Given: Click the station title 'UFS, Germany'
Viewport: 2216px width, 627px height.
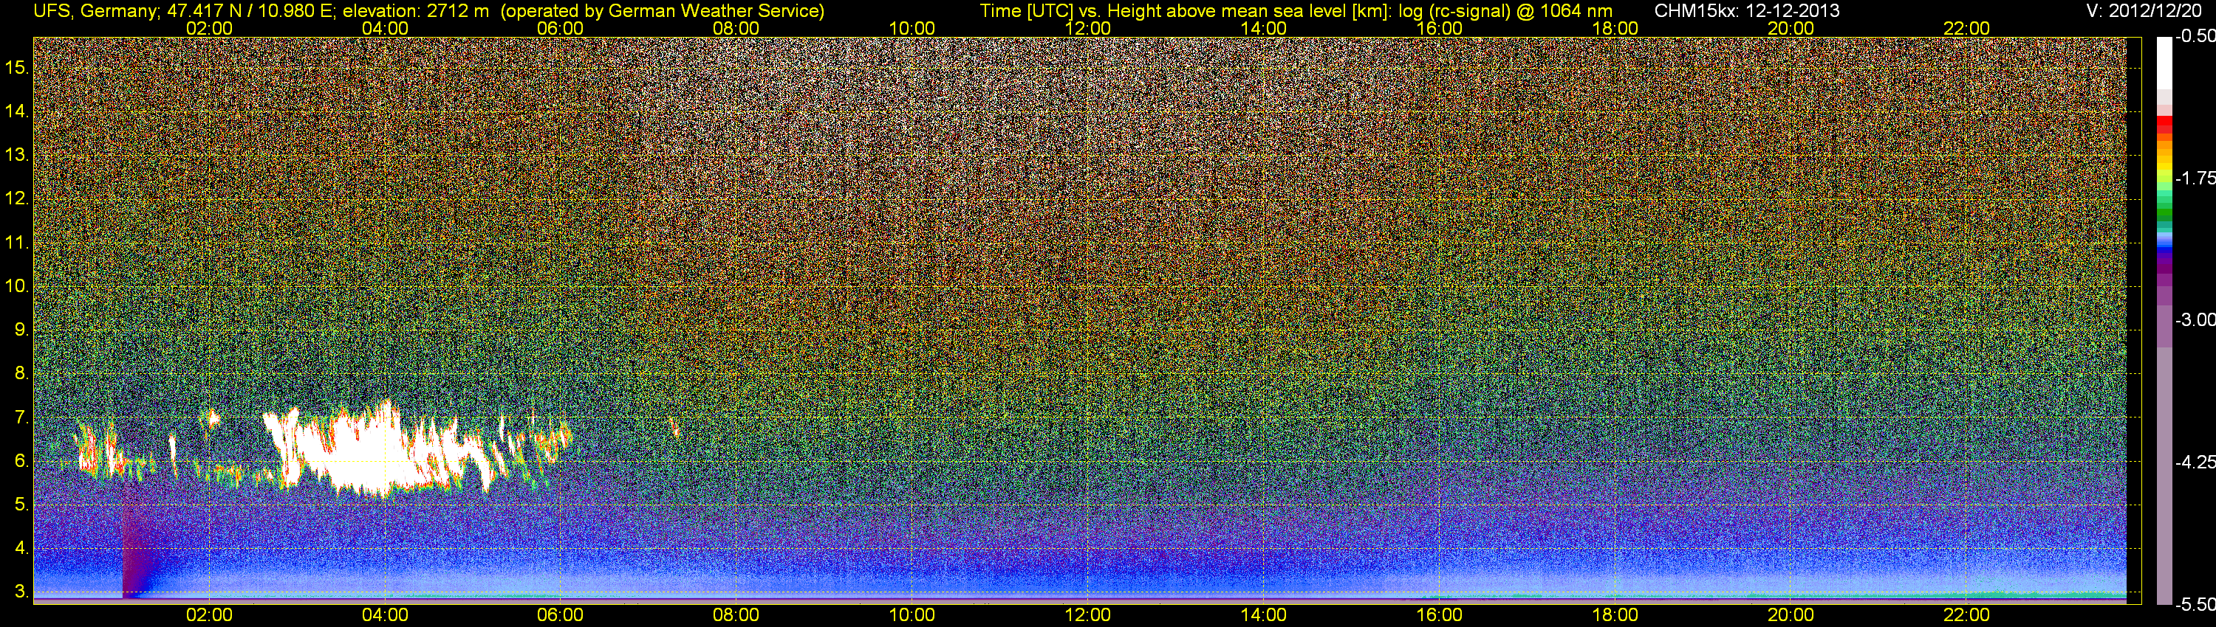Looking at the screenshot, I should 94,11.
